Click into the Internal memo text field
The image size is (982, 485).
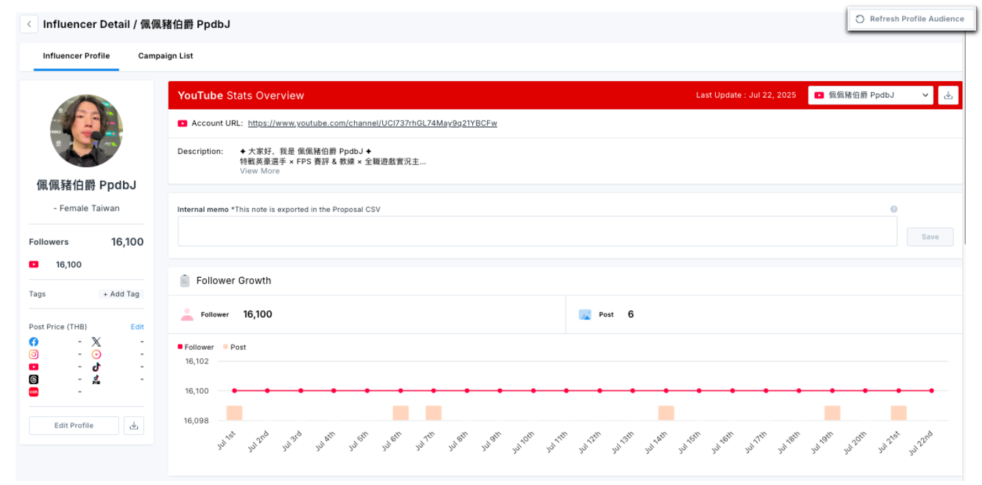[536, 231]
